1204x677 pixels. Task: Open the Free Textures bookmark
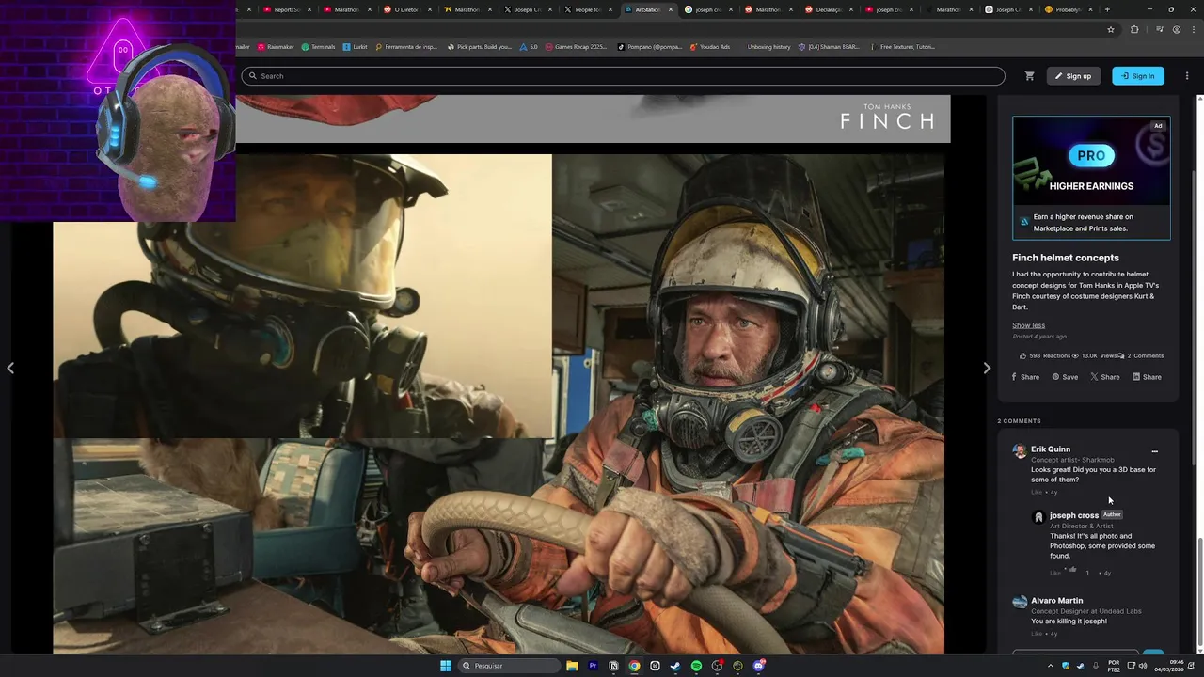tap(903, 47)
